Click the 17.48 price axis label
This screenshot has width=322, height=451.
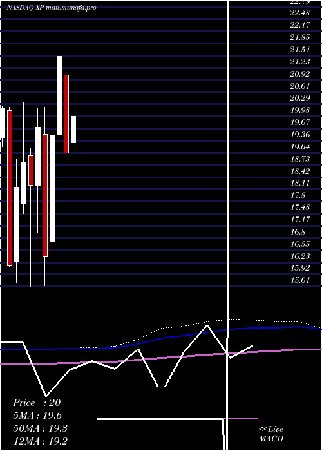[300, 207]
